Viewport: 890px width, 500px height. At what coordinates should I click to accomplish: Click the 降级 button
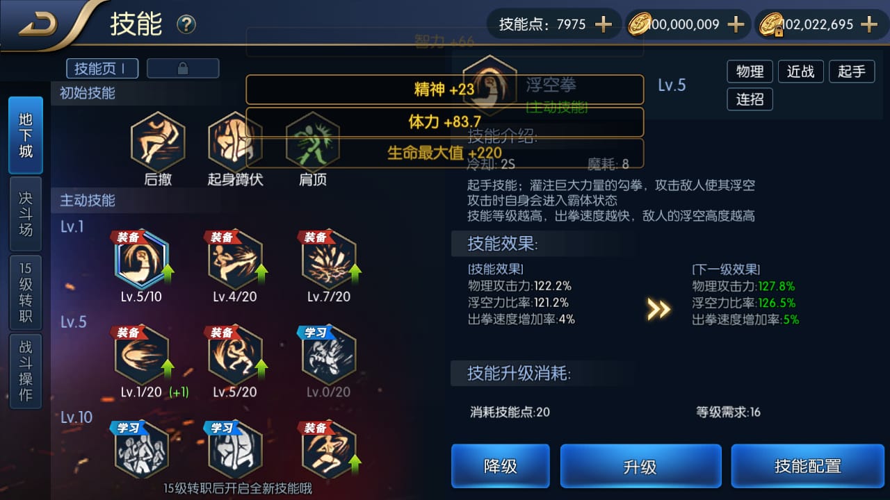coord(501,466)
